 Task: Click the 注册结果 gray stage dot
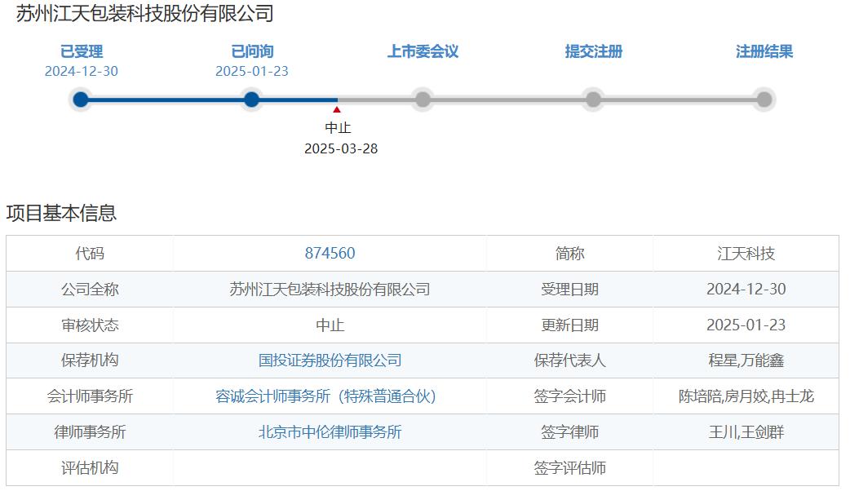[x=764, y=100]
